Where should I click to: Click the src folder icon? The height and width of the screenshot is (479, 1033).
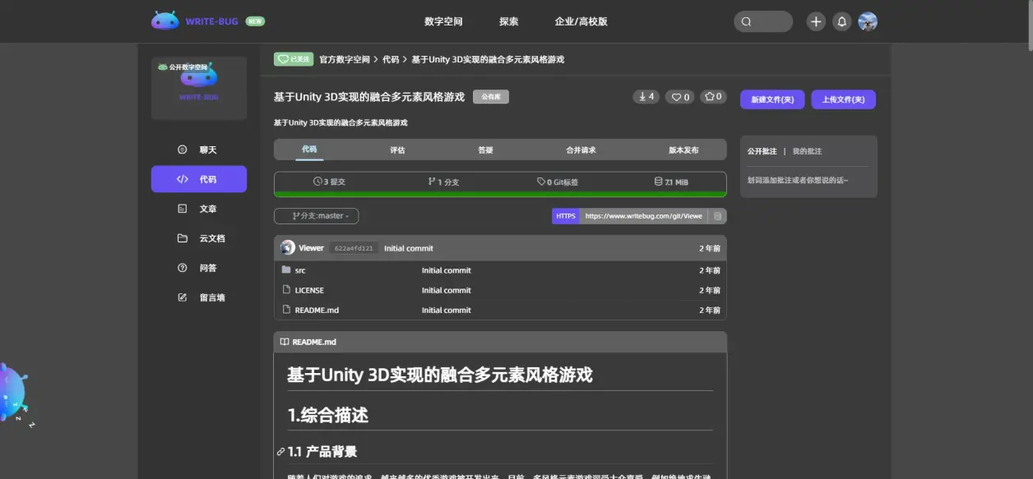286,269
